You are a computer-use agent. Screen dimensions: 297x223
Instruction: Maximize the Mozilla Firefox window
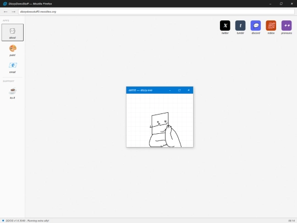(x=281, y=4)
